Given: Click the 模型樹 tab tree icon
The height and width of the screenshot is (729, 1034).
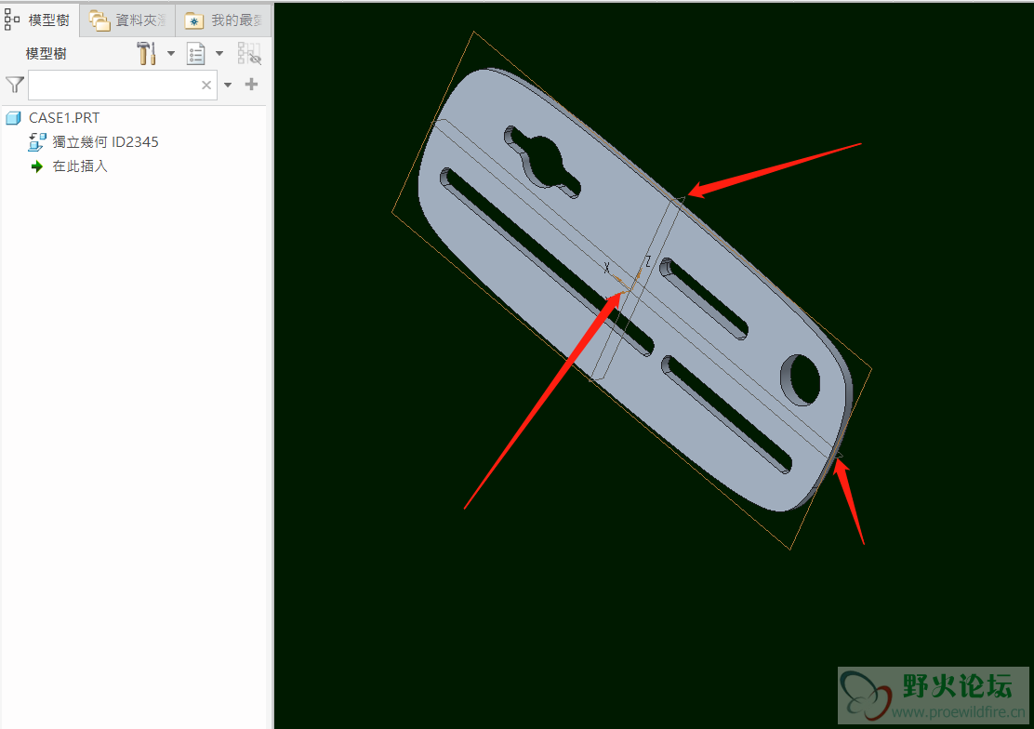Looking at the screenshot, I should pyautogui.click(x=12, y=20).
